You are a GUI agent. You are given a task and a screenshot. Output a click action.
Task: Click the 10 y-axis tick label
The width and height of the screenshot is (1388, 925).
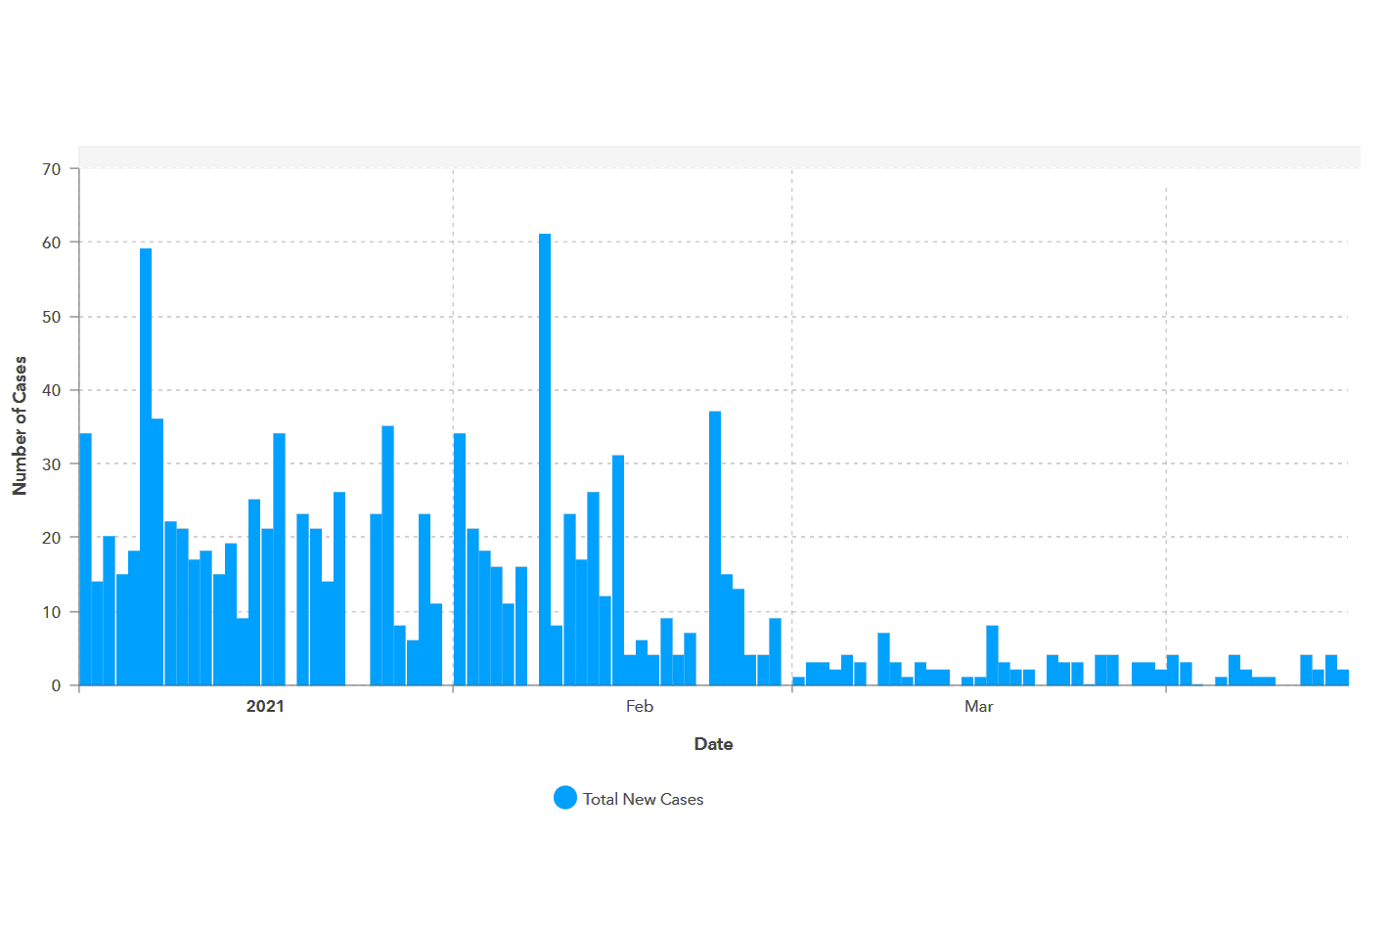click(x=51, y=612)
